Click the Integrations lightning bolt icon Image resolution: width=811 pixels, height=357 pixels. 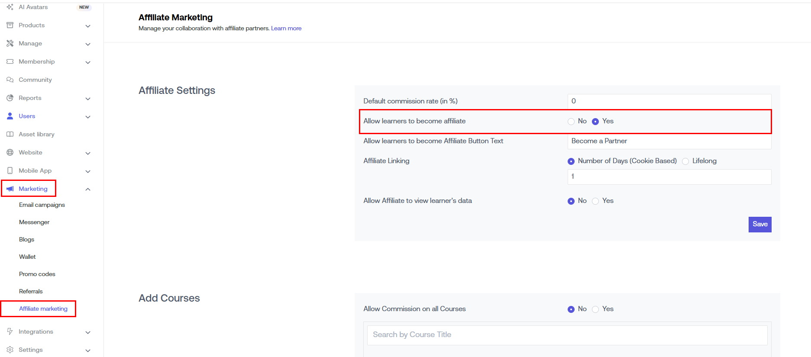[x=10, y=331]
